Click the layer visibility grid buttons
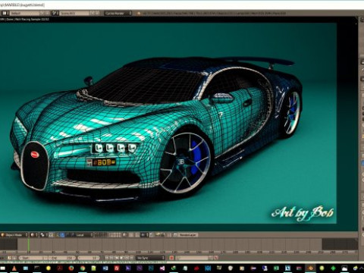 (x=108, y=235)
